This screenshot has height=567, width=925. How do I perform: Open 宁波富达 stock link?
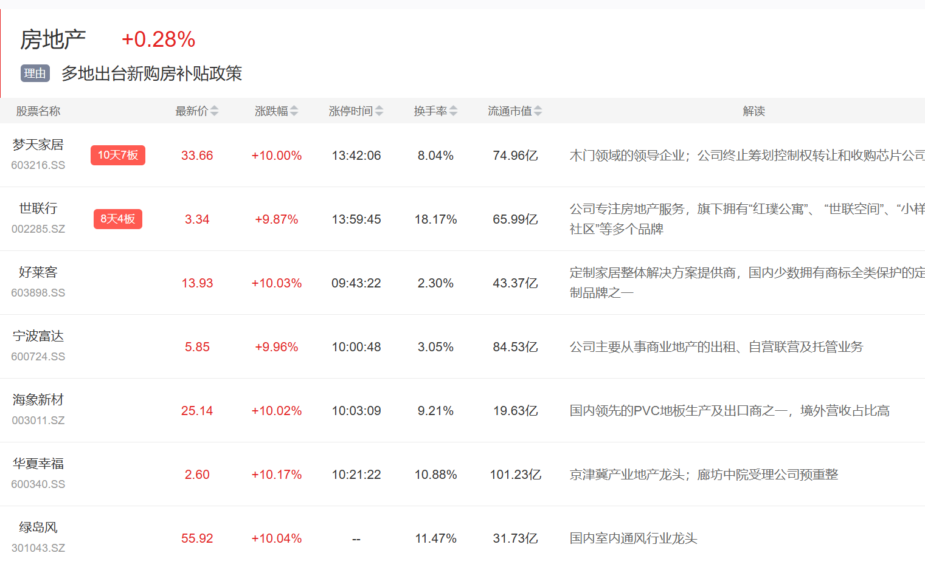coord(38,336)
